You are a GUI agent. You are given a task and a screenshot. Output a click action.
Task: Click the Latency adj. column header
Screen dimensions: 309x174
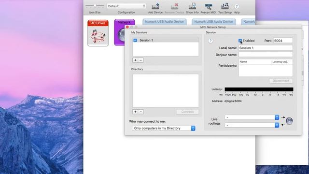[x=280, y=62]
